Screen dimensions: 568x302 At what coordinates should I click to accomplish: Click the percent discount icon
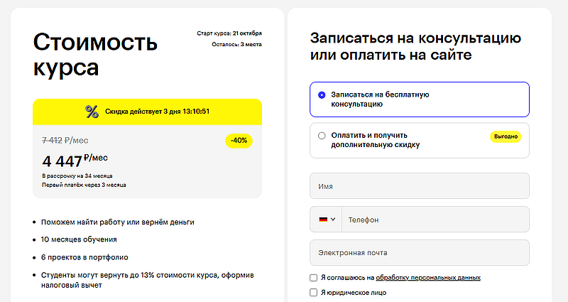pos(92,112)
